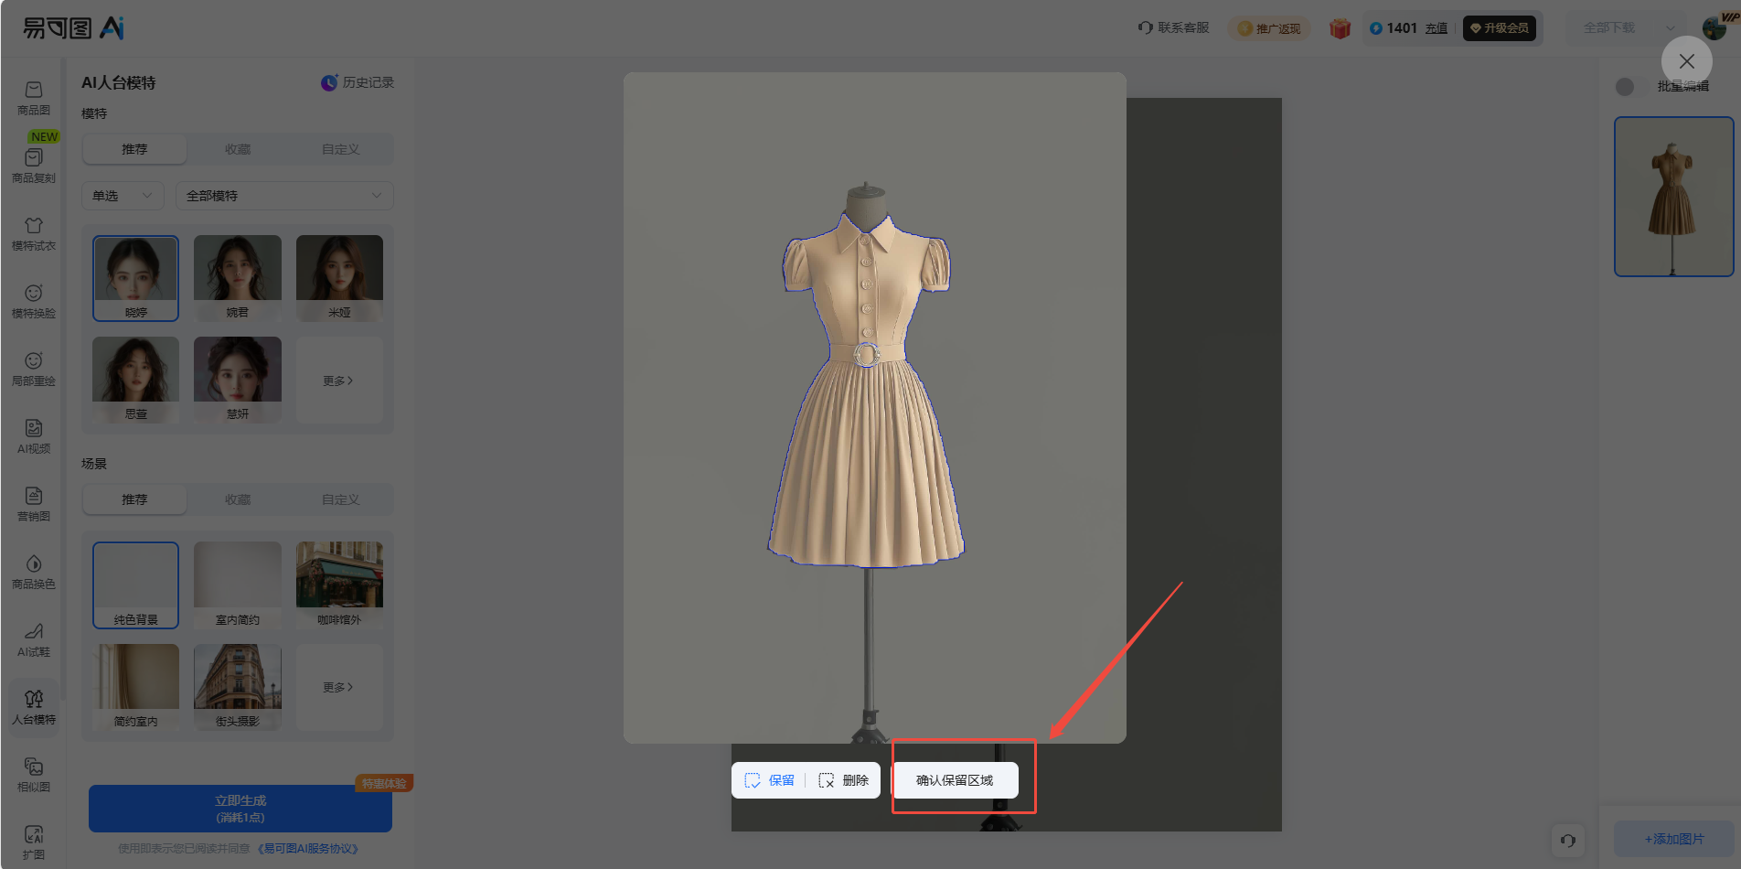Open the 模特换脸 sidebar tool
Image resolution: width=1741 pixels, height=869 pixels.
point(34,302)
